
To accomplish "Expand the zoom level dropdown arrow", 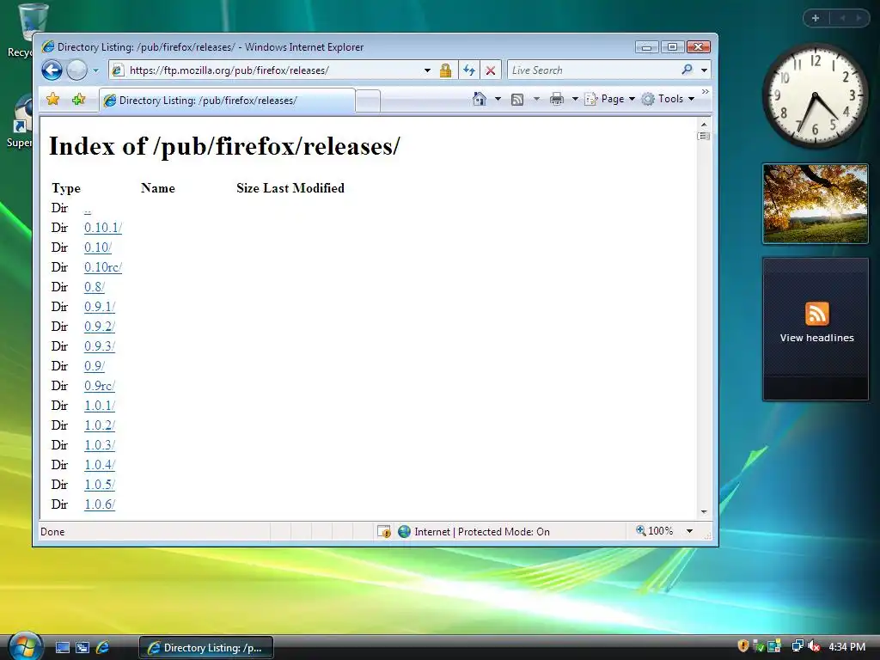I will click(689, 531).
